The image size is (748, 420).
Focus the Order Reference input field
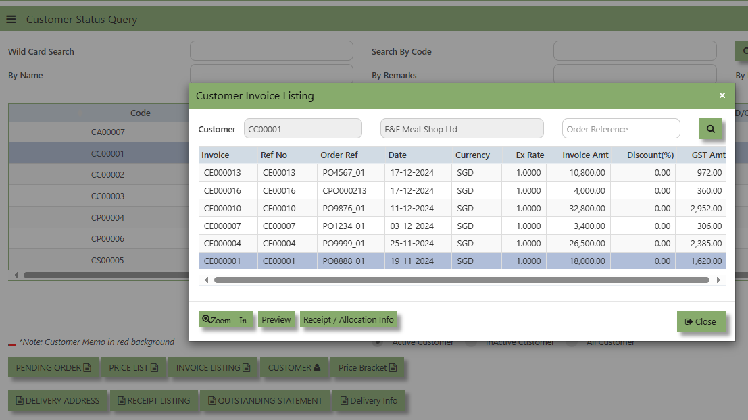[x=620, y=129]
